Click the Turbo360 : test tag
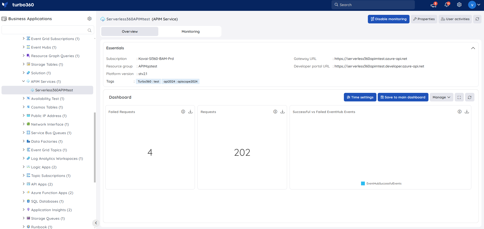 (148, 82)
